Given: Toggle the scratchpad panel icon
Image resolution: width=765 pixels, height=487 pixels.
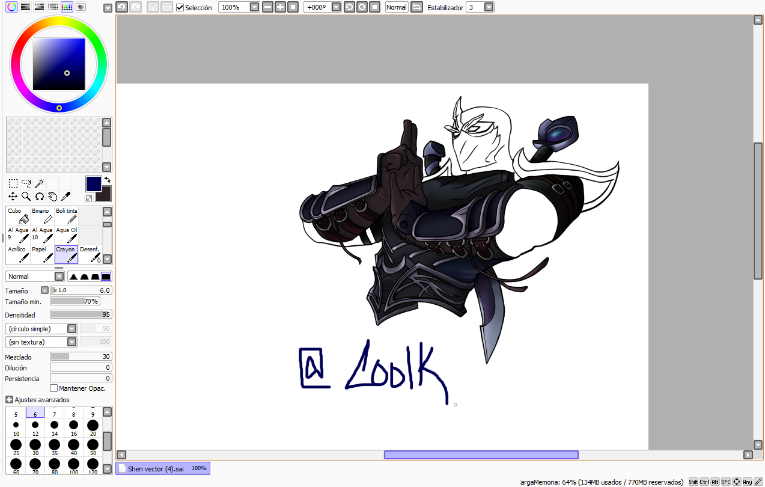Looking at the screenshot, I should [x=81, y=7].
